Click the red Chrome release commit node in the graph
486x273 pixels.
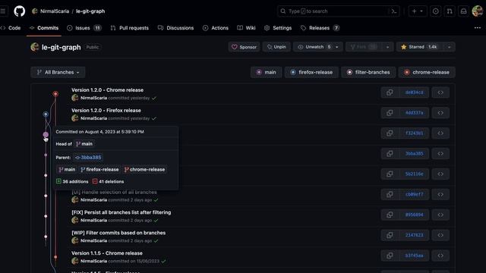55,93
